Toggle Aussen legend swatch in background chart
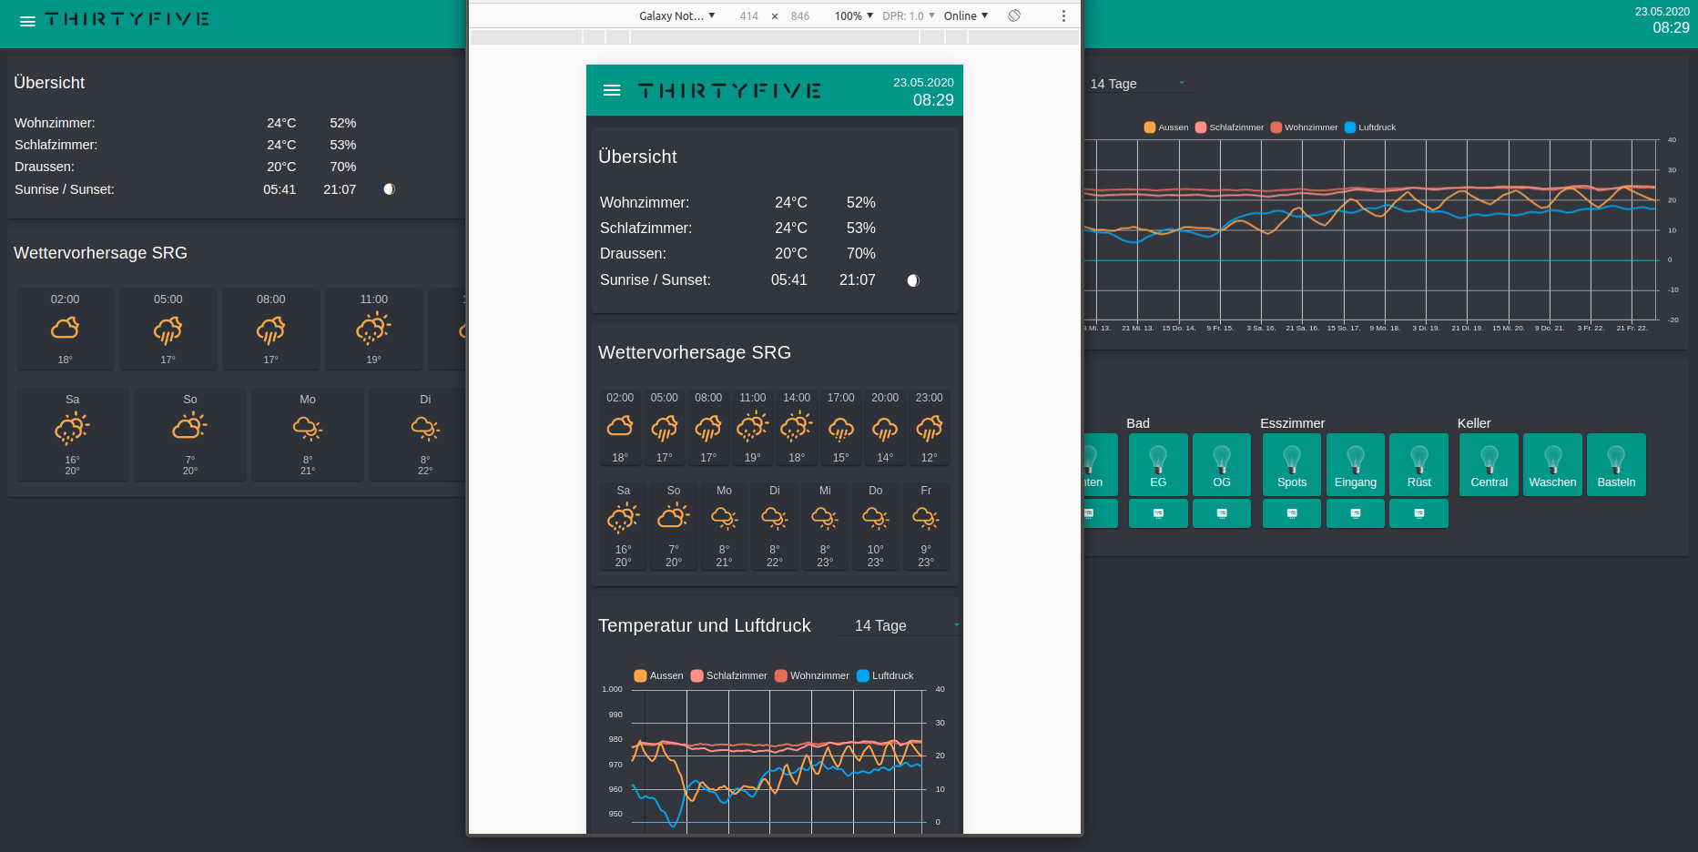 click(1150, 127)
